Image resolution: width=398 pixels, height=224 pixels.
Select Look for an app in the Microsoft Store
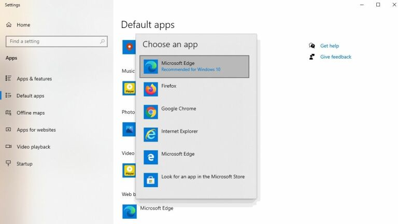tap(194, 180)
